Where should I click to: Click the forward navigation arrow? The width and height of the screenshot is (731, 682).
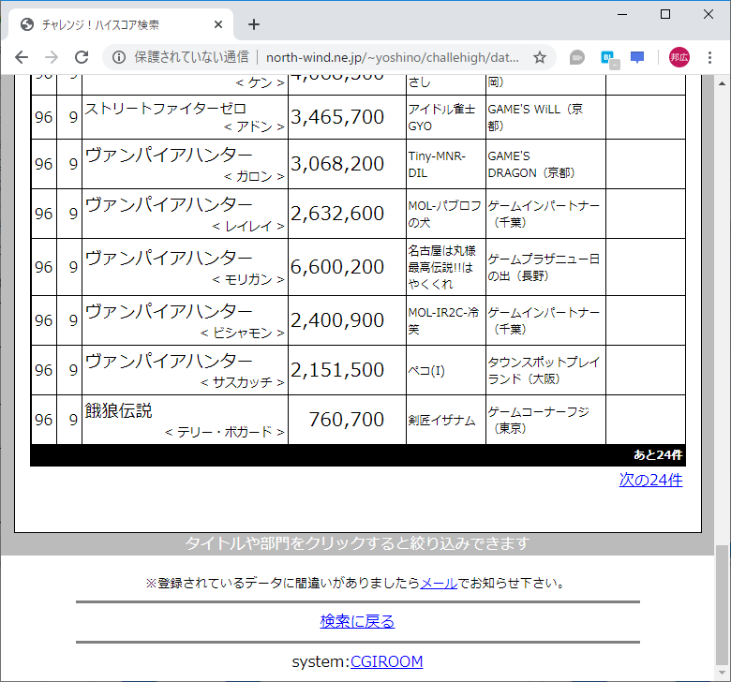point(52,57)
